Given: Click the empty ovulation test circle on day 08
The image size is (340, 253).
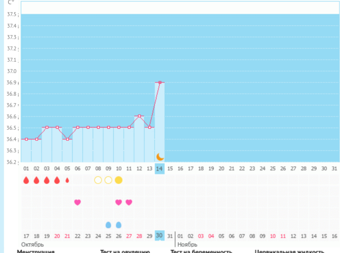Looking at the screenshot, I should pos(98,180).
